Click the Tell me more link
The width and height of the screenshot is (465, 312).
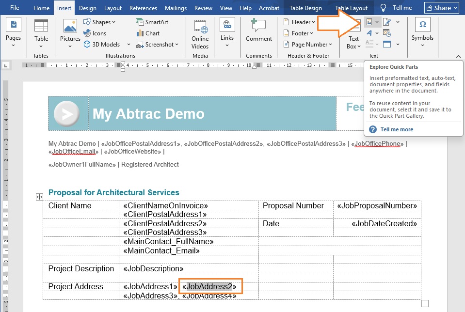coord(397,129)
